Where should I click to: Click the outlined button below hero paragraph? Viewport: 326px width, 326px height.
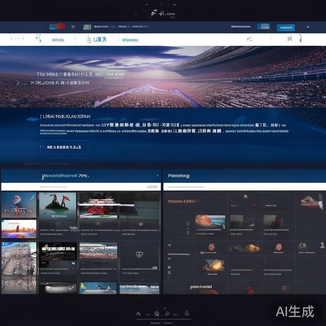coord(64,147)
